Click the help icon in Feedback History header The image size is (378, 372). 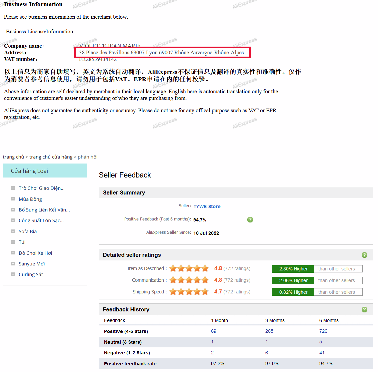click(x=364, y=310)
